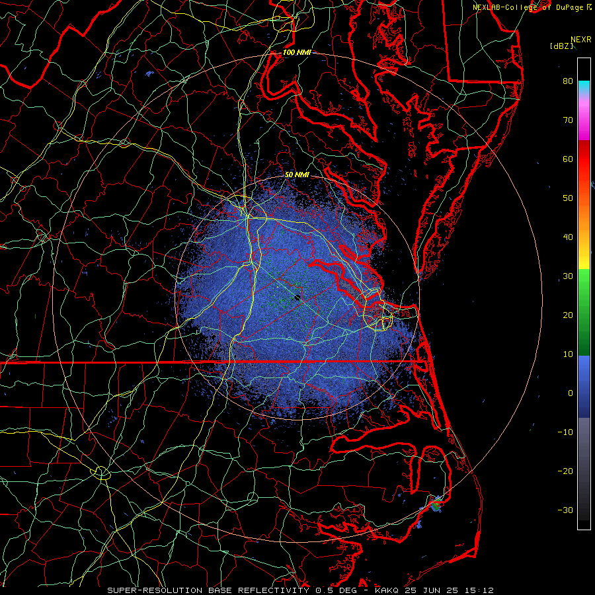Click the 50 value on the dBZ scale
Viewport: 595px width, 595px height.
coord(568,198)
